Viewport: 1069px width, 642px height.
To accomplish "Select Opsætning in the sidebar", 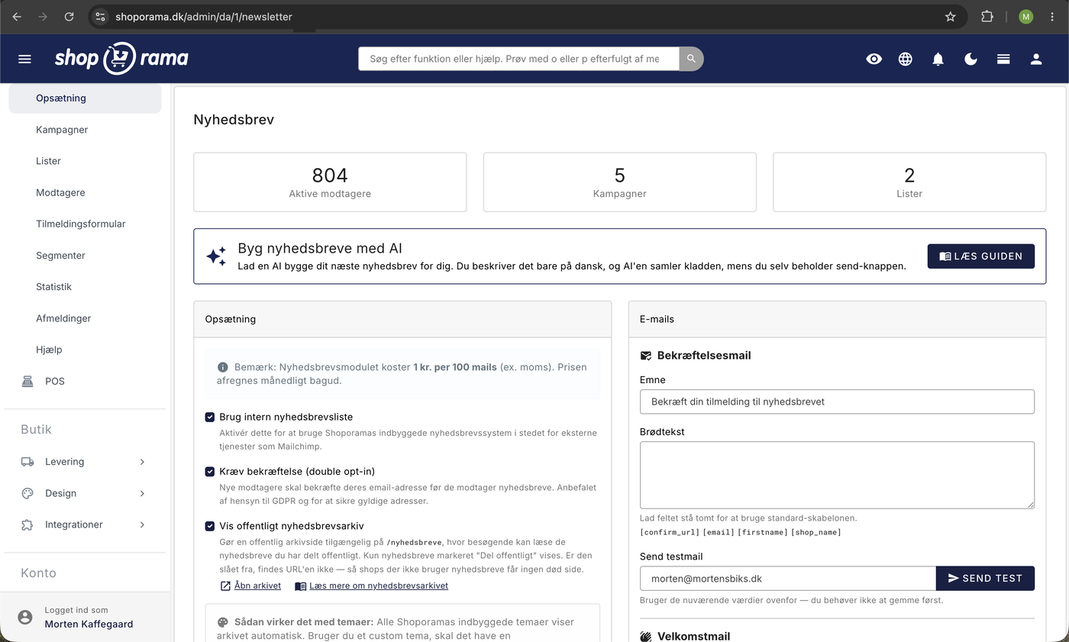I will click(x=85, y=98).
